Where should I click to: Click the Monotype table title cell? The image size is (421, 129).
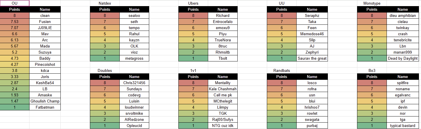coord(372,3)
